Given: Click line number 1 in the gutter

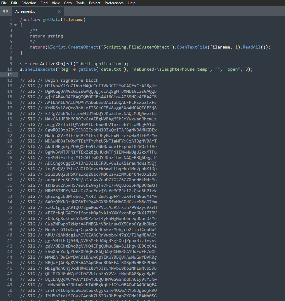Looking at the screenshot, I should [x=11, y=19].
